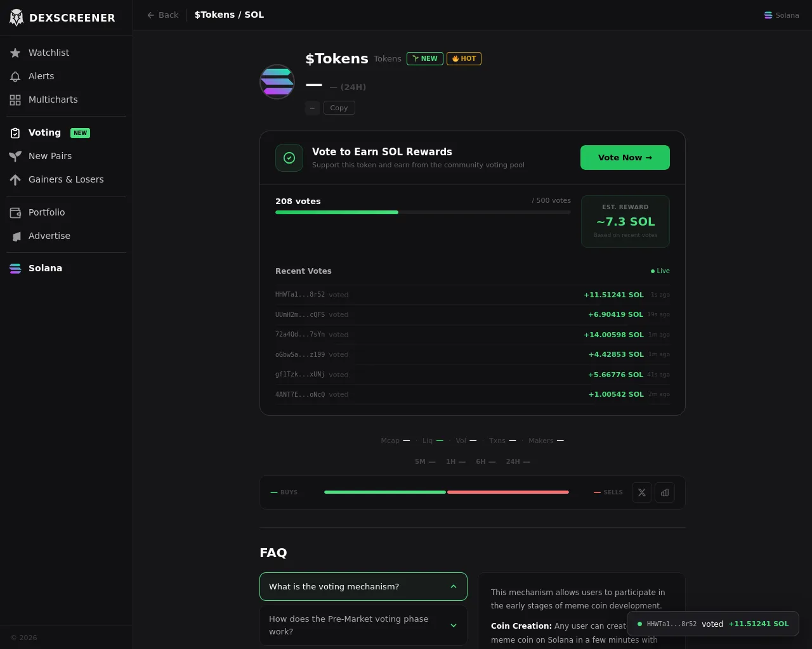Click $Tokens round Solana avatar
Screen dimensions: 812x649
pyautogui.click(x=277, y=82)
